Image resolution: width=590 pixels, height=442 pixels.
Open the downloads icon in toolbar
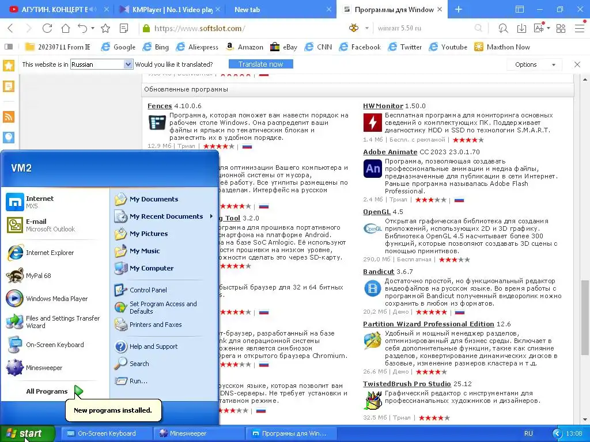[x=521, y=28]
